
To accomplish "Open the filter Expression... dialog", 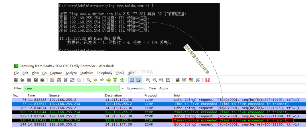I will [137, 88].
